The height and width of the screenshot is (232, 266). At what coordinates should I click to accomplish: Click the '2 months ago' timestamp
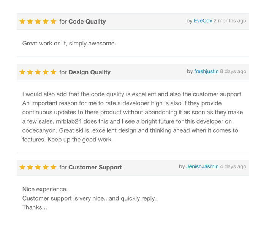[230, 21]
